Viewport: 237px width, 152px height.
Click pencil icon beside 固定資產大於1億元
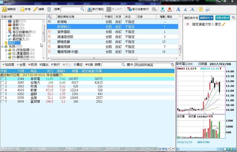click(x=224, y=24)
